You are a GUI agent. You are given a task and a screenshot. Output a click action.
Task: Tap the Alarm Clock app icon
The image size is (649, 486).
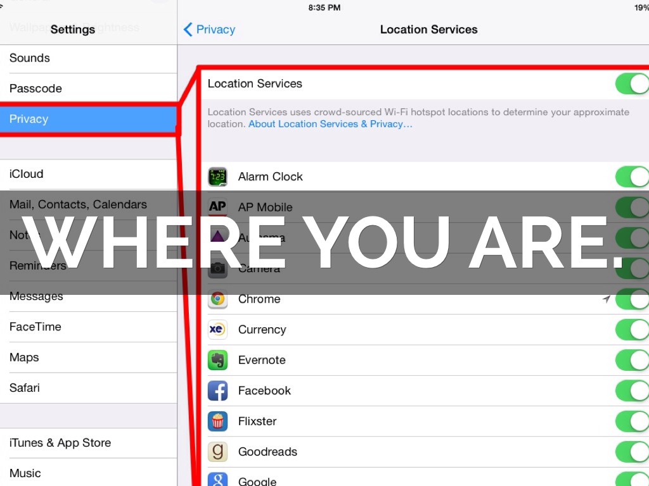tap(217, 177)
